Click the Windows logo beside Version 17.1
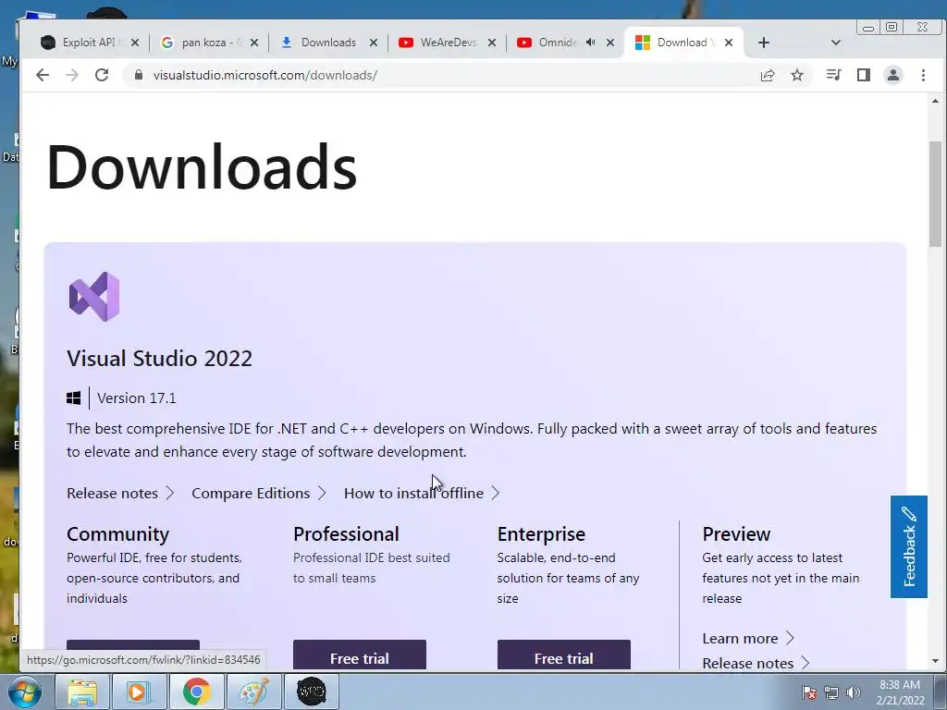Image resolution: width=947 pixels, height=710 pixels. point(74,398)
